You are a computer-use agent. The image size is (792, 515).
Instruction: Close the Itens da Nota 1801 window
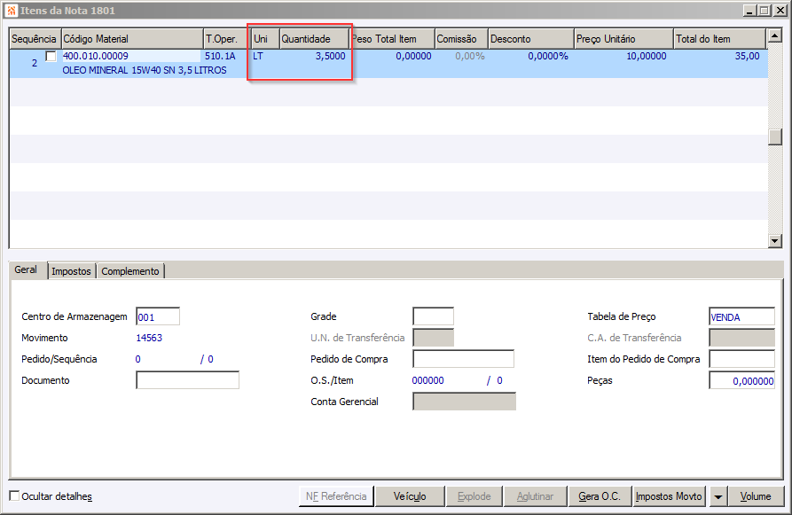point(780,10)
